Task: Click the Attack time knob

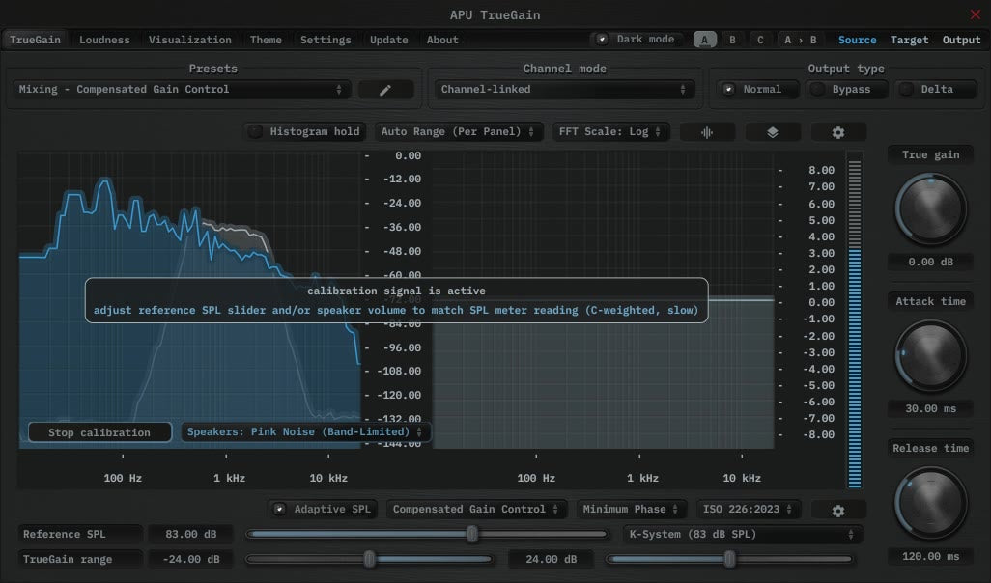Action: [x=930, y=355]
